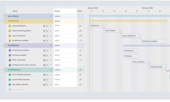Image resolution: width=170 pixels, height=102 pixels.
Task: Click pencil icon of Prototyp erstellen
Action: coord(10,55)
